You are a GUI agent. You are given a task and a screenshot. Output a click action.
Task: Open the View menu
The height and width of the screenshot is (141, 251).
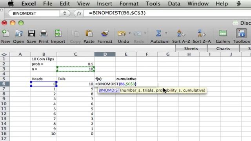click(x=83, y=4)
